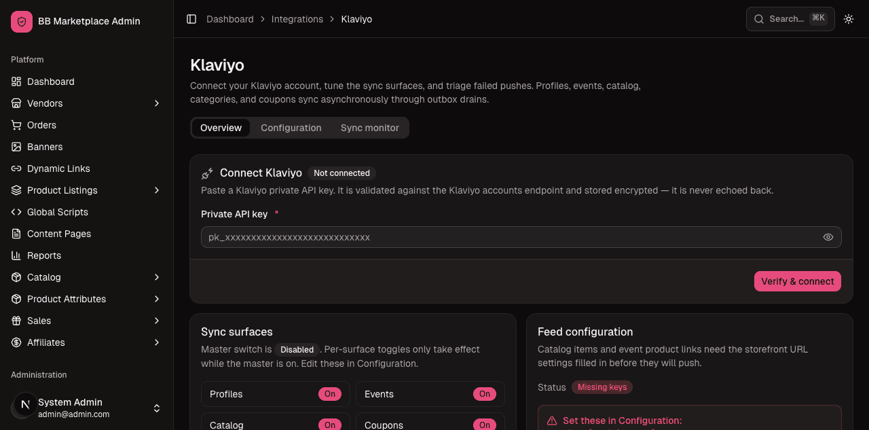Click the Product Listings layers icon
Image resolution: width=869 pixels, height=430 pixels.
tap(16, 190)
